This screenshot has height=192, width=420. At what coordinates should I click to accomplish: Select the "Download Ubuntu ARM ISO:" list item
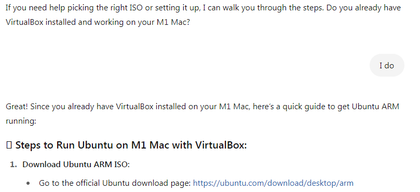click(x=76, y=165)
